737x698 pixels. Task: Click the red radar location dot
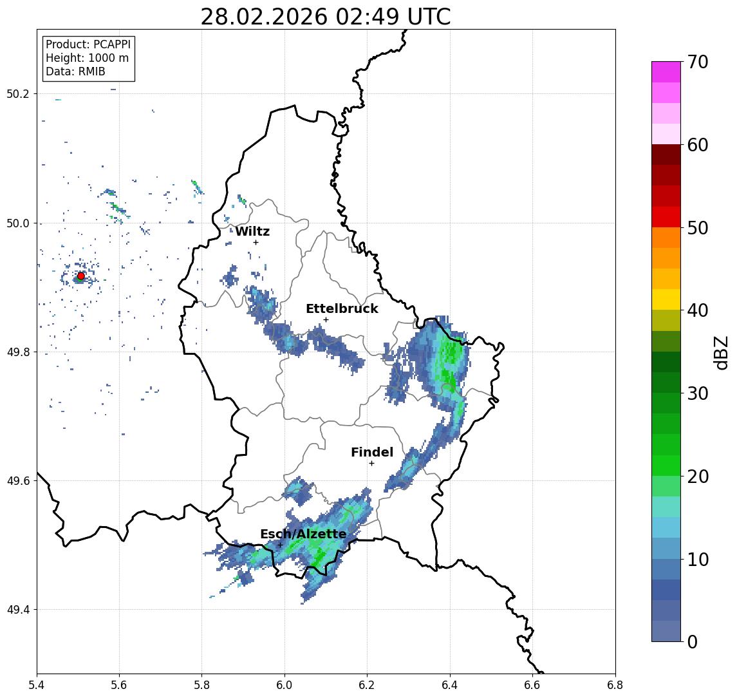81,276
